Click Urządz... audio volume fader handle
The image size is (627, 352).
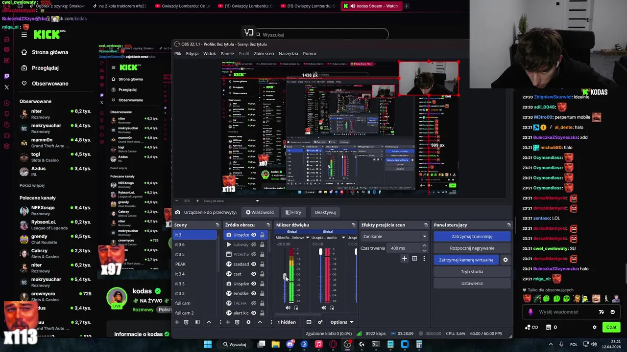pyautogui.click(x=320, y=252)
